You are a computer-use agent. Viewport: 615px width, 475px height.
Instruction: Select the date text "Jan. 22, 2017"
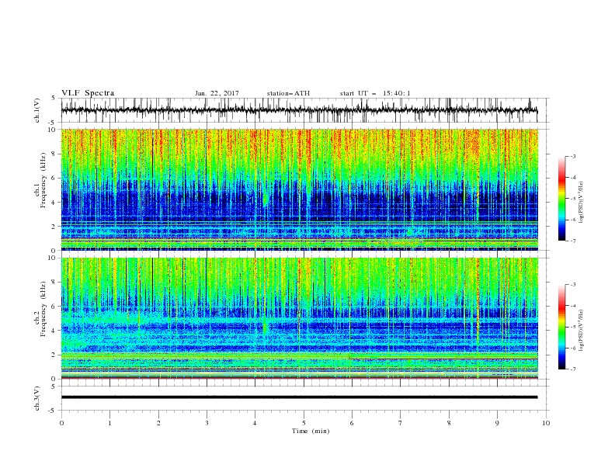point(217,93)
